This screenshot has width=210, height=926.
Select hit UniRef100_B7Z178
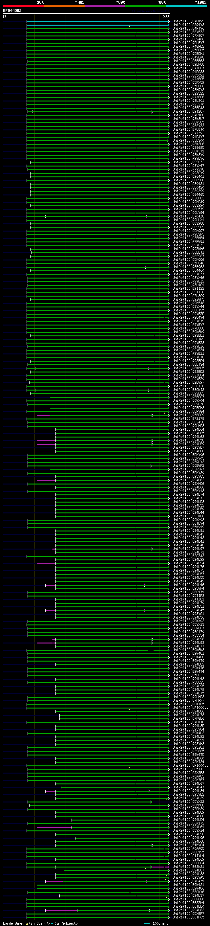(x=188, y=418)
